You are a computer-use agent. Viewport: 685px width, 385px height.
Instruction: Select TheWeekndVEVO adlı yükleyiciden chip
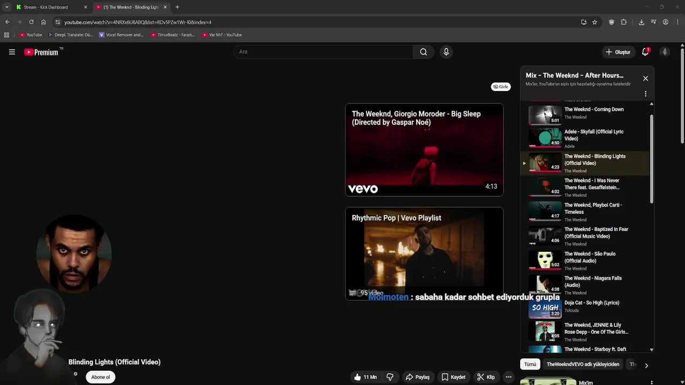coord(583,364)
